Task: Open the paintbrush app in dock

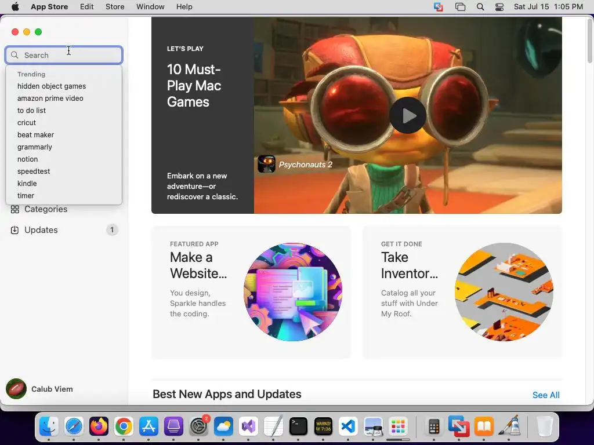Action: point(509,426)
